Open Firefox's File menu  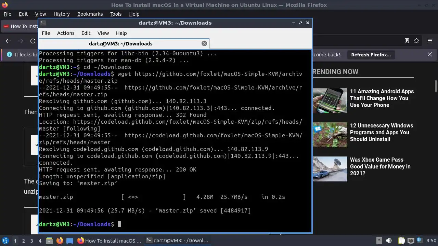click(x=7, y=14)
